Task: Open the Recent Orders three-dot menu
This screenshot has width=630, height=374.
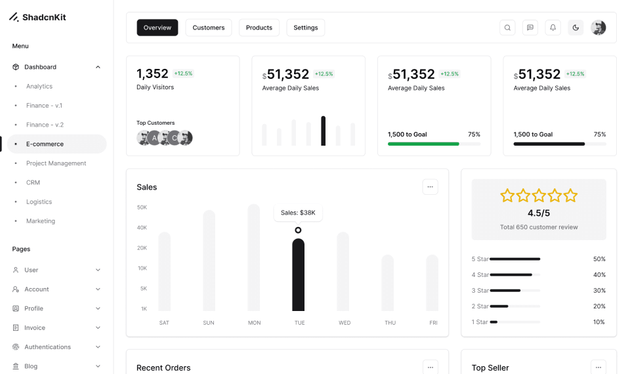Action: (x=430, y=367)
